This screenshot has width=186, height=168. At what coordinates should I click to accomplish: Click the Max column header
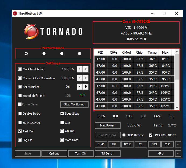(165, 52)
